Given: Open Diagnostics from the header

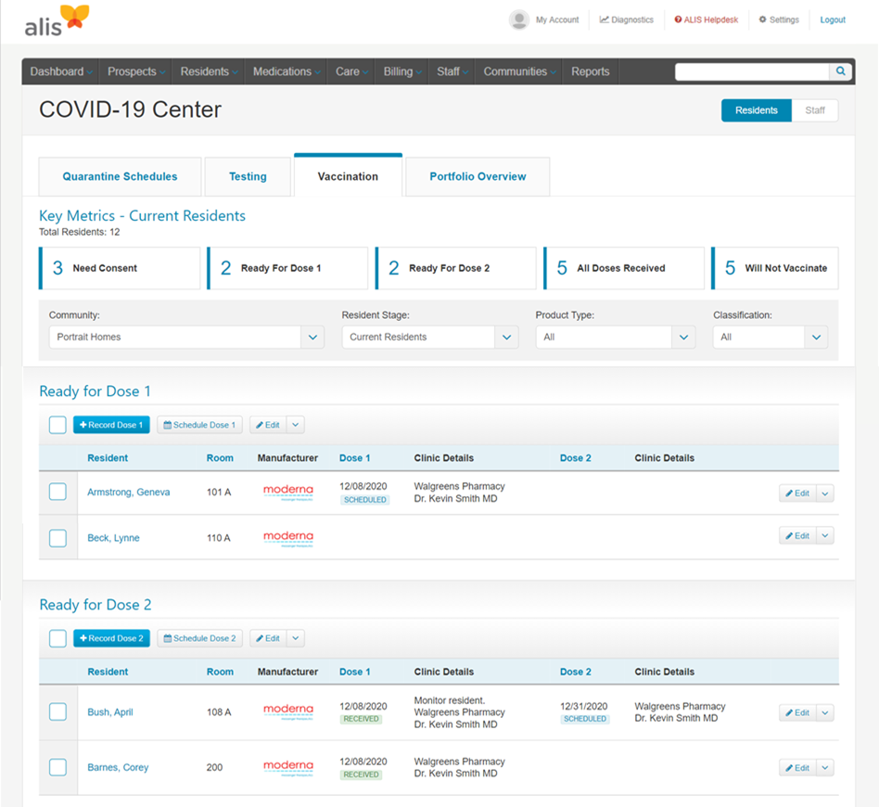Looking at the screenshot, I should click(626, 19).
